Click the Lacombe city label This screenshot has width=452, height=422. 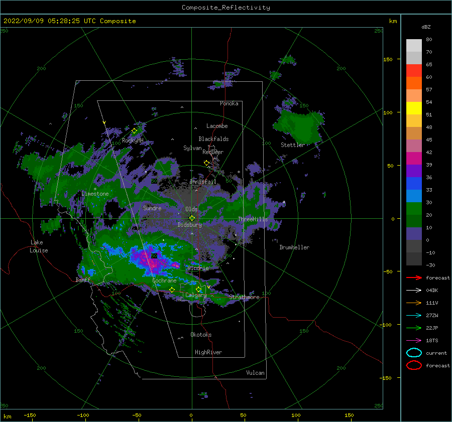pyautogui.click(x=217, y=126)
